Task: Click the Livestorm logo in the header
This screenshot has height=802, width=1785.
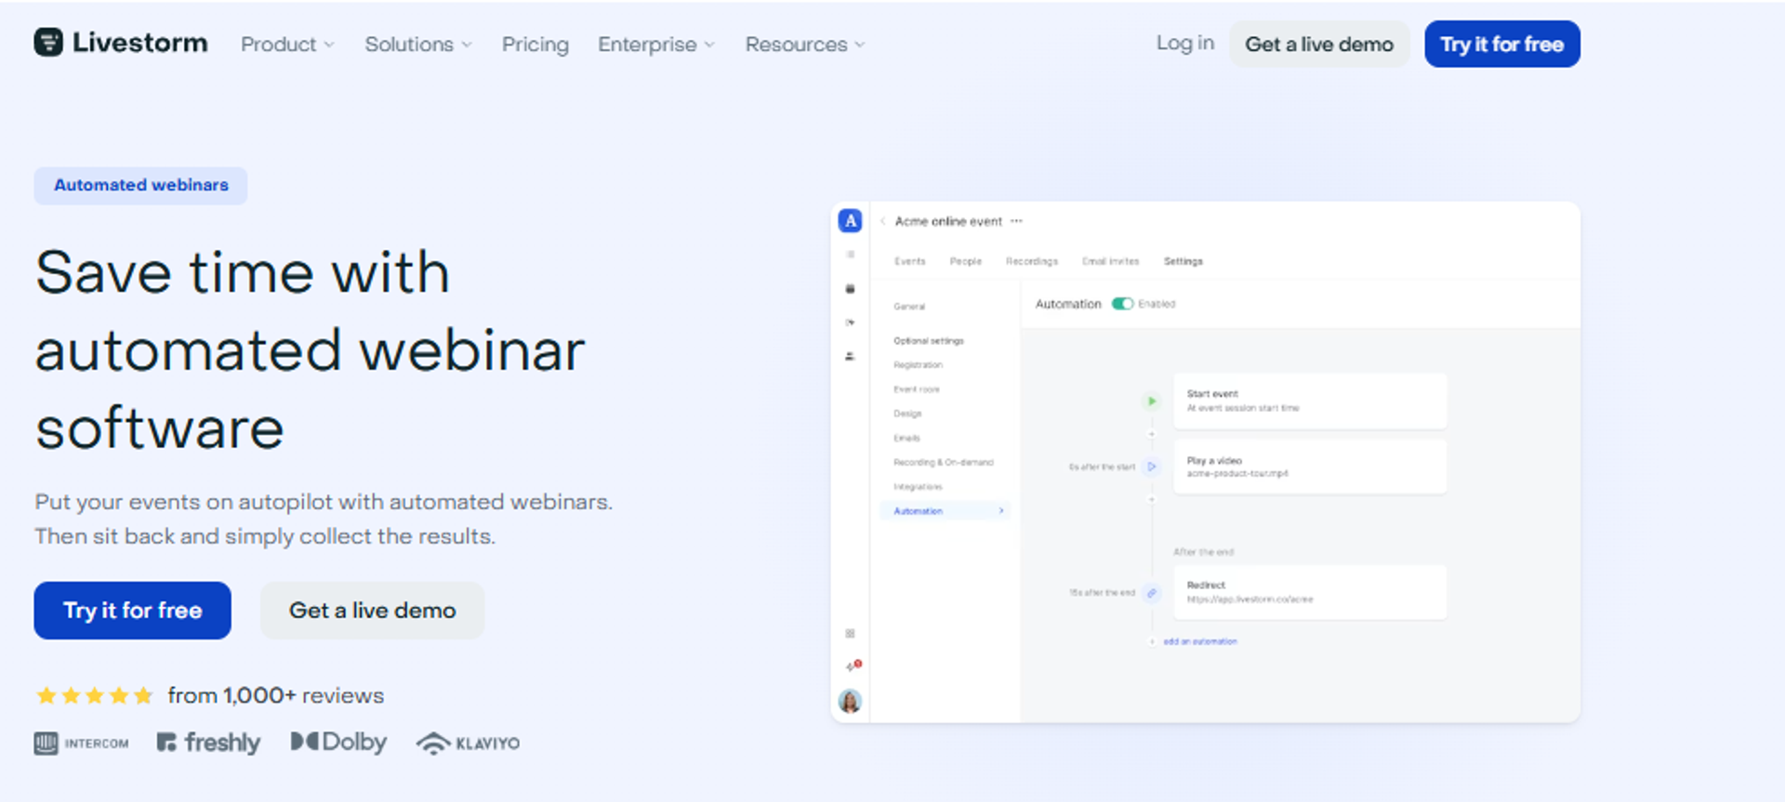Action: (x=121, y=43)
